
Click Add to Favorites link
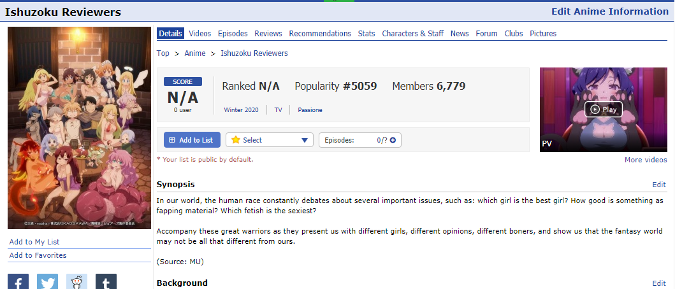click(38, 255)
